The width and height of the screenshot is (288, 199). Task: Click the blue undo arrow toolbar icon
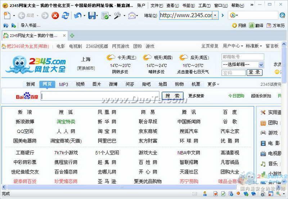coord(78,15)
